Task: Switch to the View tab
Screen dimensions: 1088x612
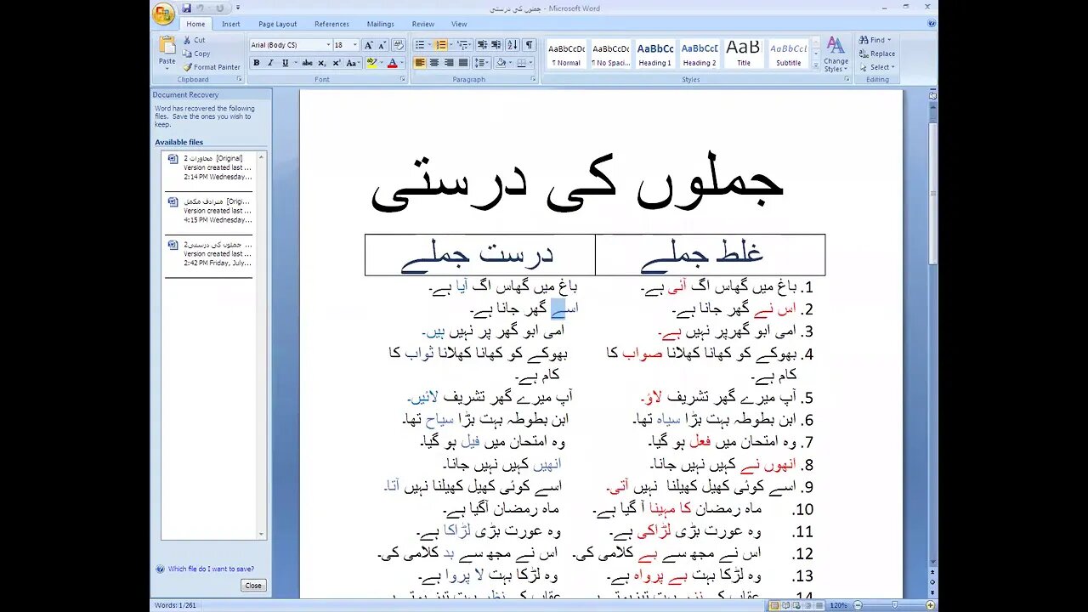Action: [x=459, y=24]
